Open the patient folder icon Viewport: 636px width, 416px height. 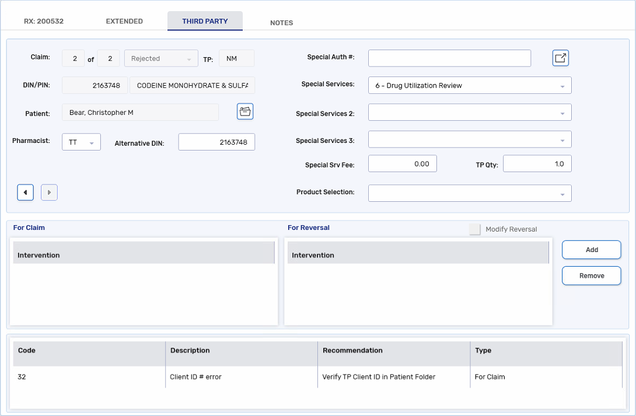point(245,112)
